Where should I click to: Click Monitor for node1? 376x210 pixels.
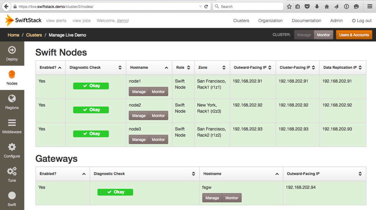(158, 91)
